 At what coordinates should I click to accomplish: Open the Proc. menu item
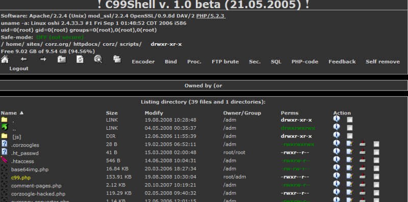click(194, 62)
